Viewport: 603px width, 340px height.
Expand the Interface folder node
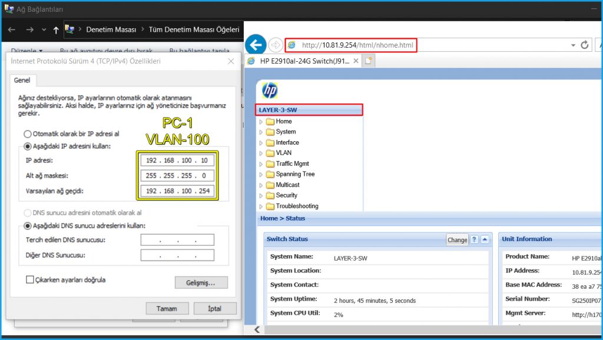point(261,143)
